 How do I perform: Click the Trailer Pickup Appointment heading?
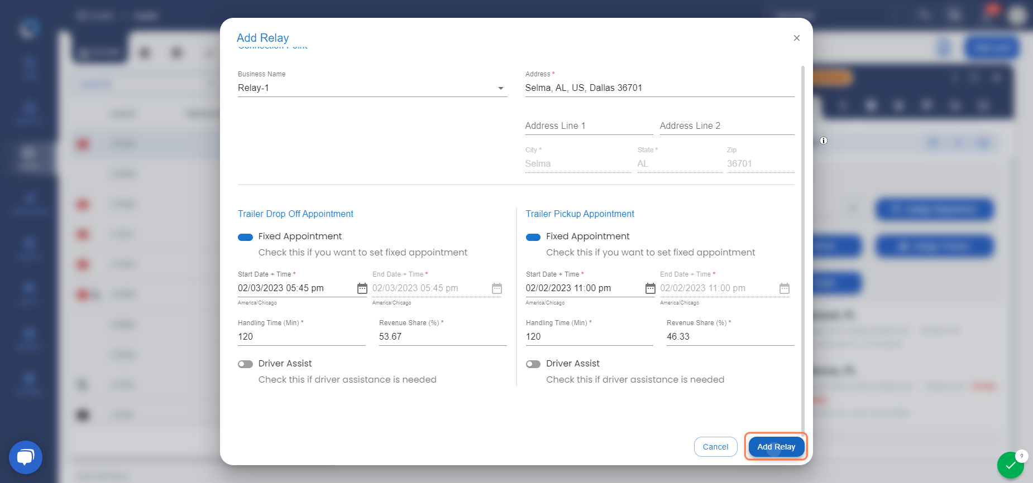580,214
